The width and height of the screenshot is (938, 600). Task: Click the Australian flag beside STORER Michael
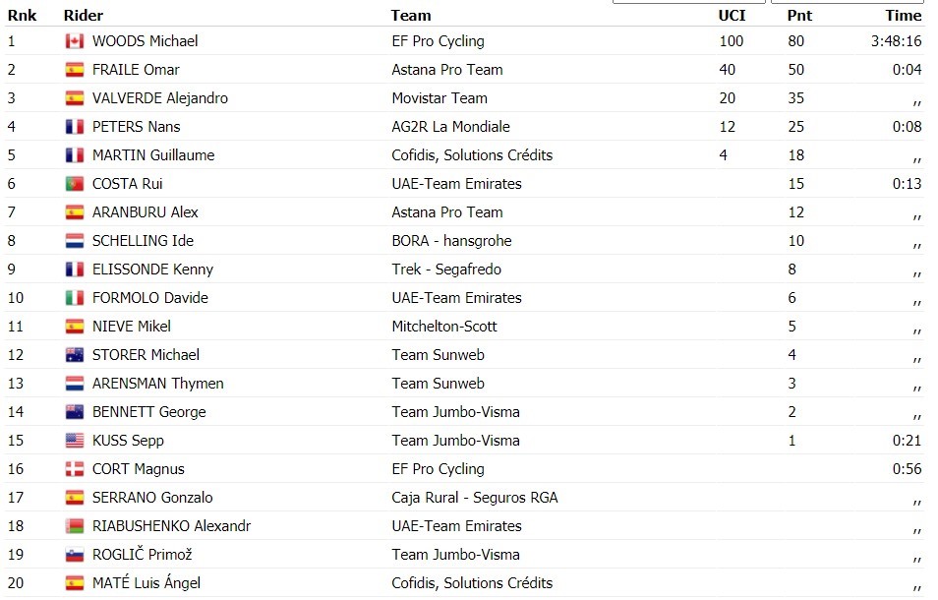tap(74, 355)
